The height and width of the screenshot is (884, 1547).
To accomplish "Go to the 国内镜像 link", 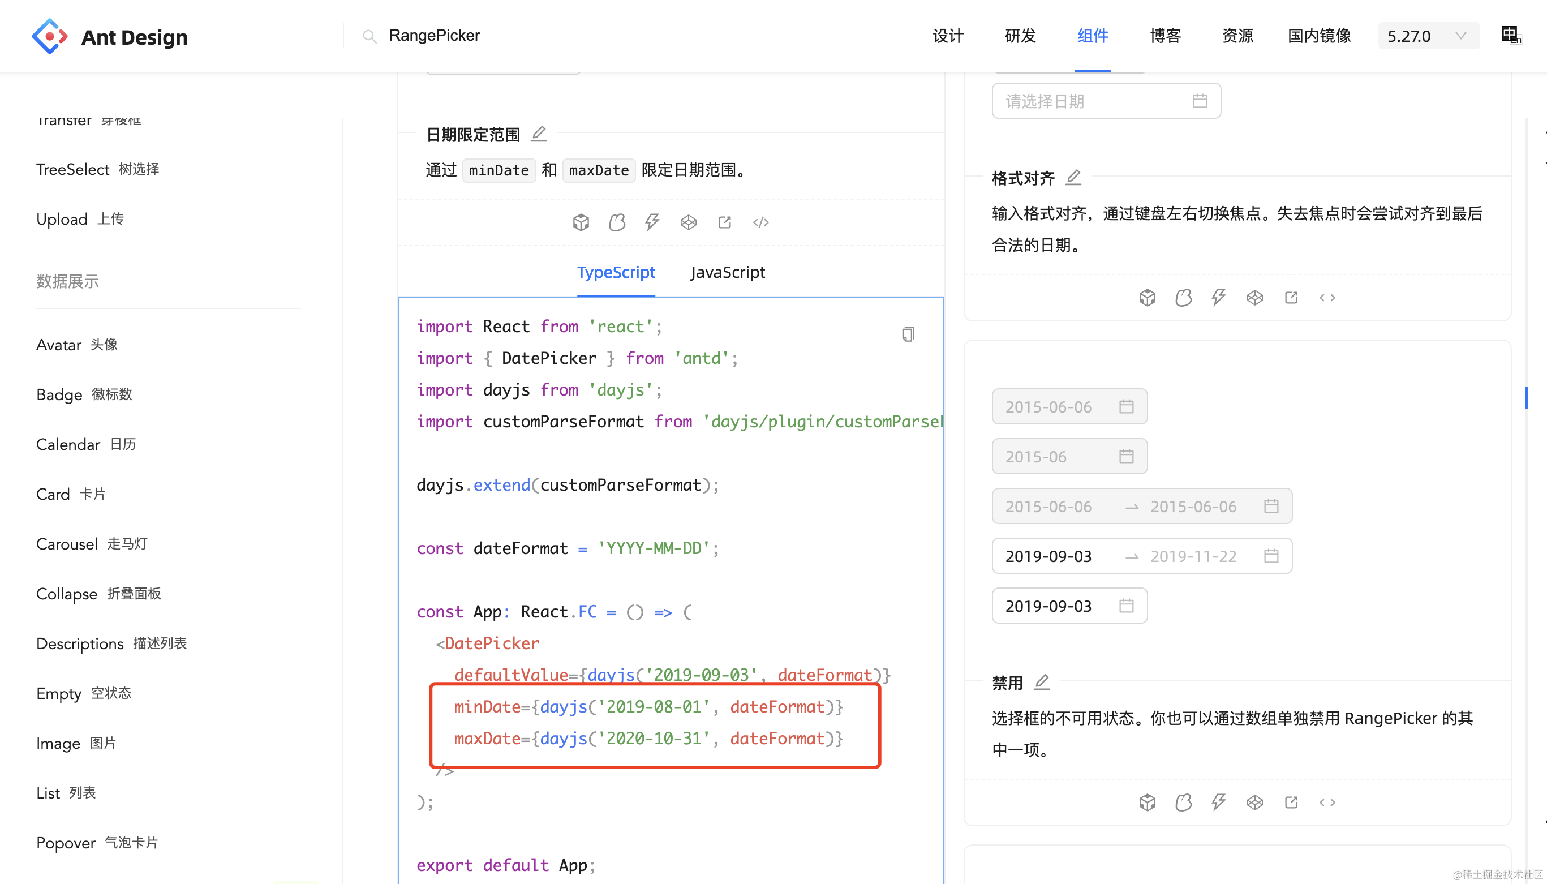I will (x=1319, y=36).
